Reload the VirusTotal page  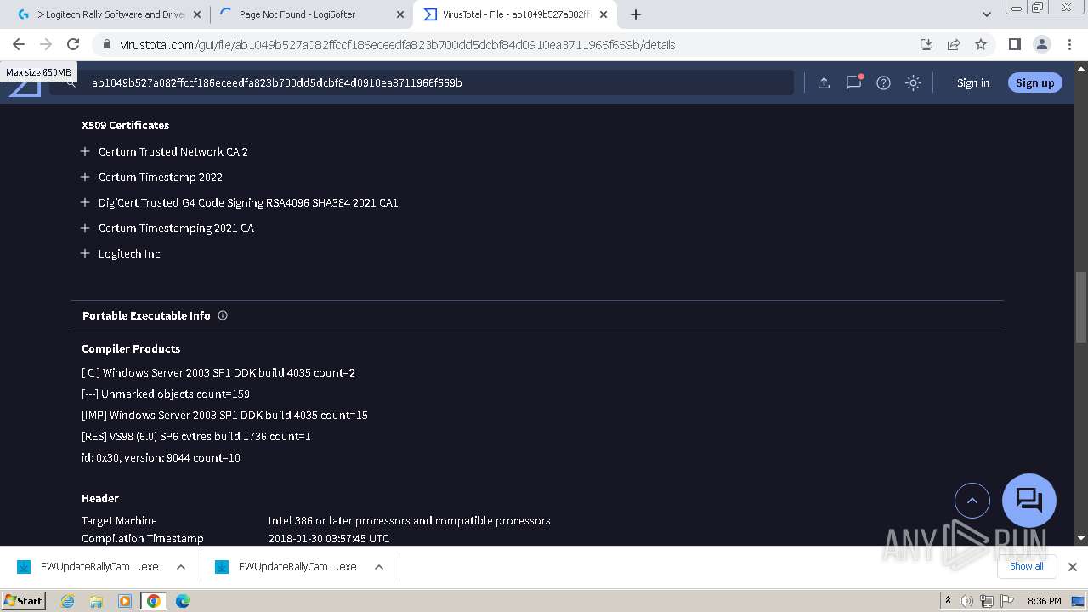[73, 45]
